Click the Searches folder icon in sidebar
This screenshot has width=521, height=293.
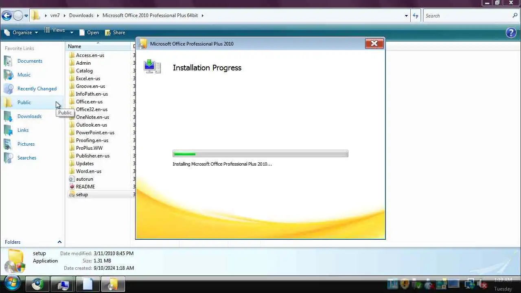[9, 158]
